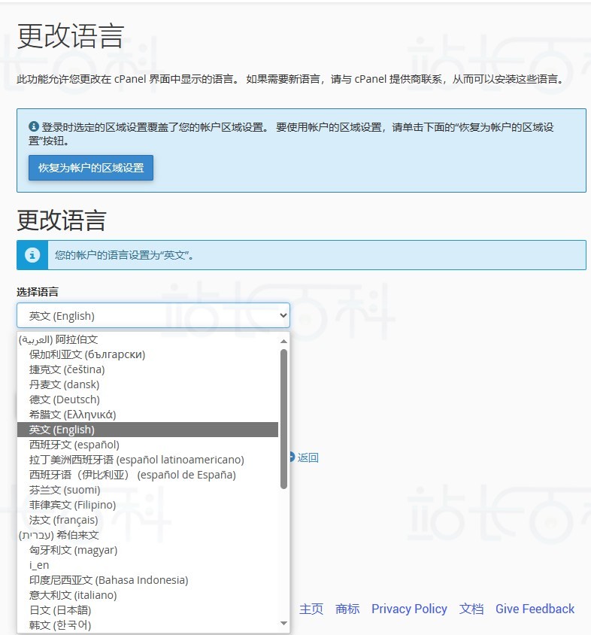Pick 韩文 (한국어) option
This screenshot has width=591, height=635.
pos(147,625)
